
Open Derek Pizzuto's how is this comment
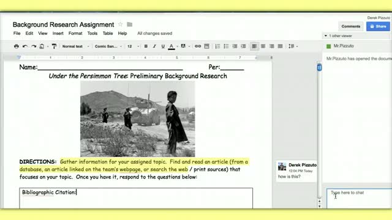296,171
